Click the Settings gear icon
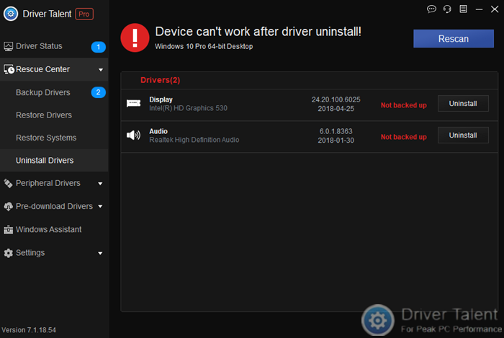This screenshot has width=504, height=338. [8, 253]
